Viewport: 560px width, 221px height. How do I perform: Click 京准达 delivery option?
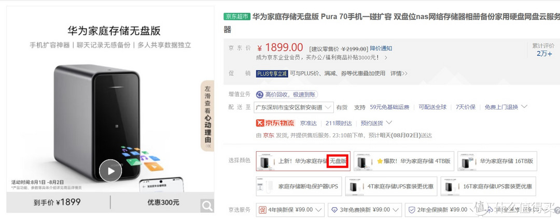(308, 123)
